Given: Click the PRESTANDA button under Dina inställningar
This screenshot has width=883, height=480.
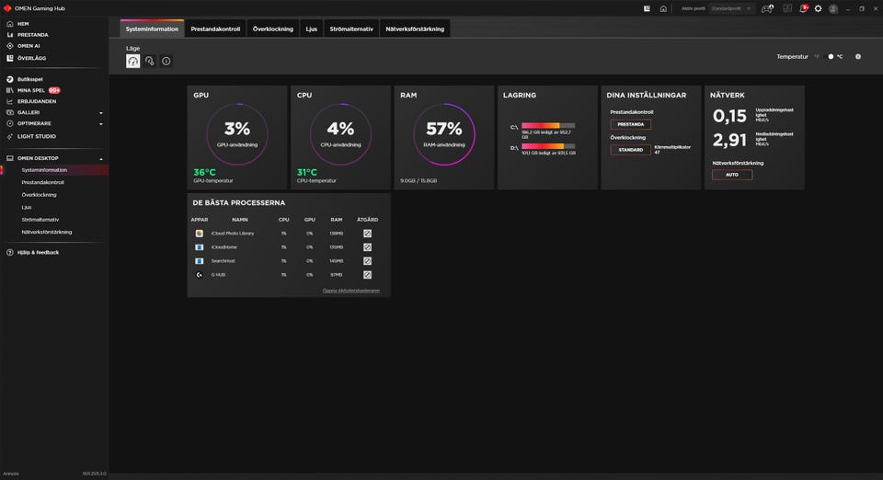Looking at the screenshot, I should (630, 124).
